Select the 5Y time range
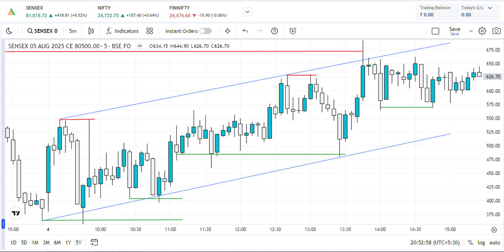This screenshot has width=504, height=252. [x=79, y=242]
